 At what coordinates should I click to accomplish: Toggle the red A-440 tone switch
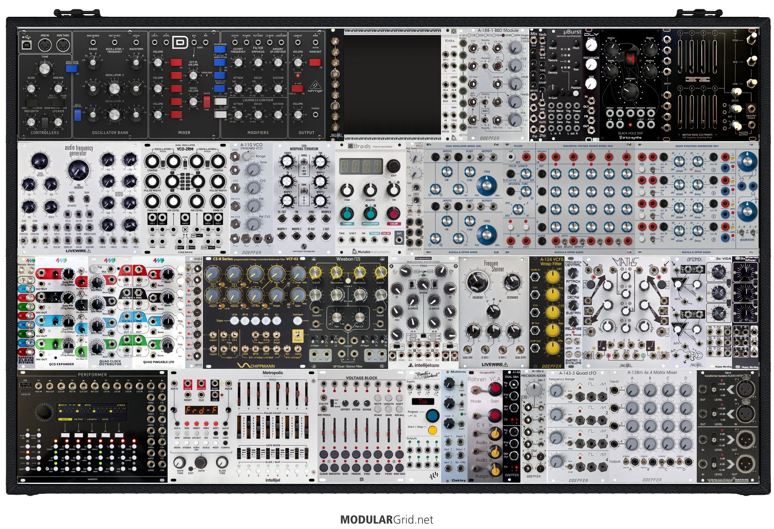click(297, 89)
